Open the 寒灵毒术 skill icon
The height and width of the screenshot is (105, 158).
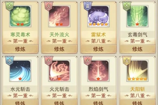click(20, 16)
